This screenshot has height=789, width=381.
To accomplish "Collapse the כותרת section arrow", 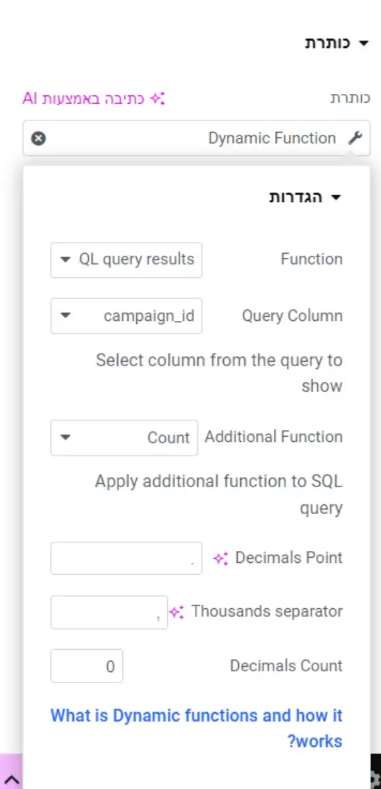I will tap(363, 43).
